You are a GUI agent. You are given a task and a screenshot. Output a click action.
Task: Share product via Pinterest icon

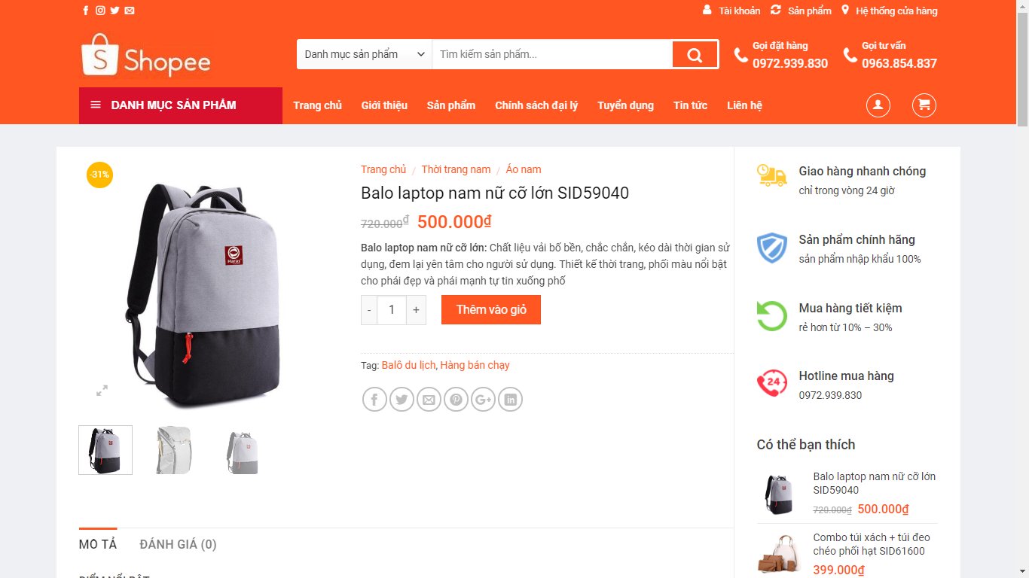pyautogui.click(x=456, y=400)
